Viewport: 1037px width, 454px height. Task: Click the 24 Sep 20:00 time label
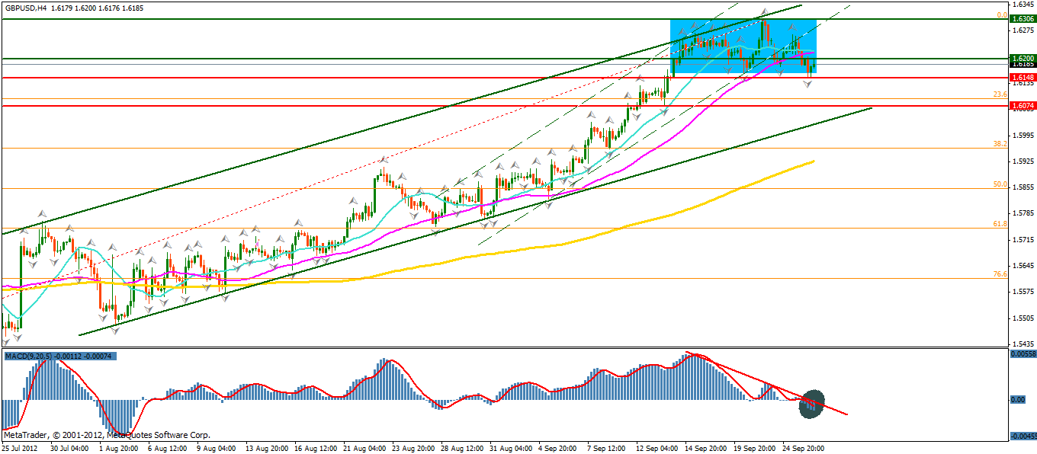point(798,449)
